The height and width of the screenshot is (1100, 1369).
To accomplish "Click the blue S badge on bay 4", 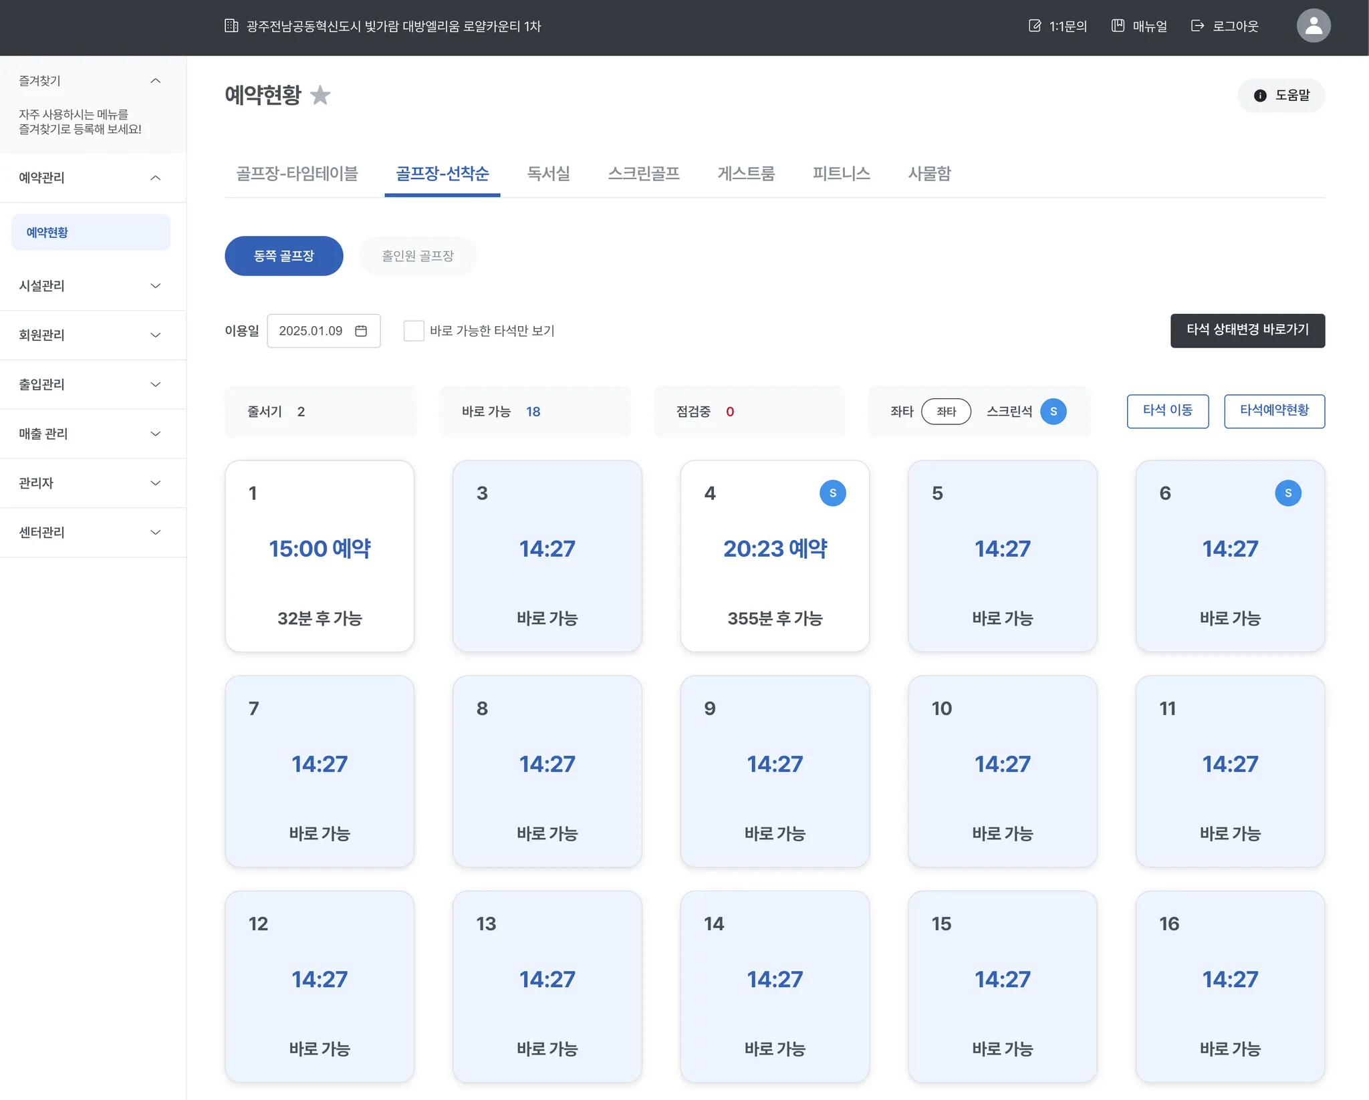I will point(832,493).
